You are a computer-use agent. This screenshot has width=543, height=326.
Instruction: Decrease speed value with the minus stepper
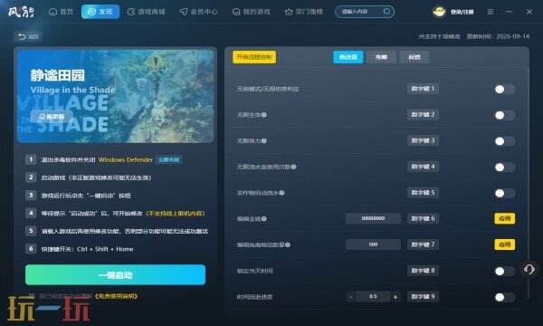point(351,297)
